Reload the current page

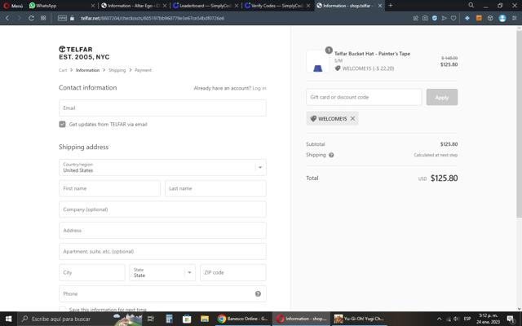(31, 18)
